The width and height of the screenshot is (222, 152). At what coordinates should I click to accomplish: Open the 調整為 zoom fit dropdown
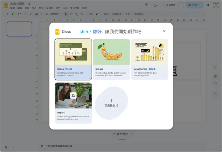(x=55, y=14)
